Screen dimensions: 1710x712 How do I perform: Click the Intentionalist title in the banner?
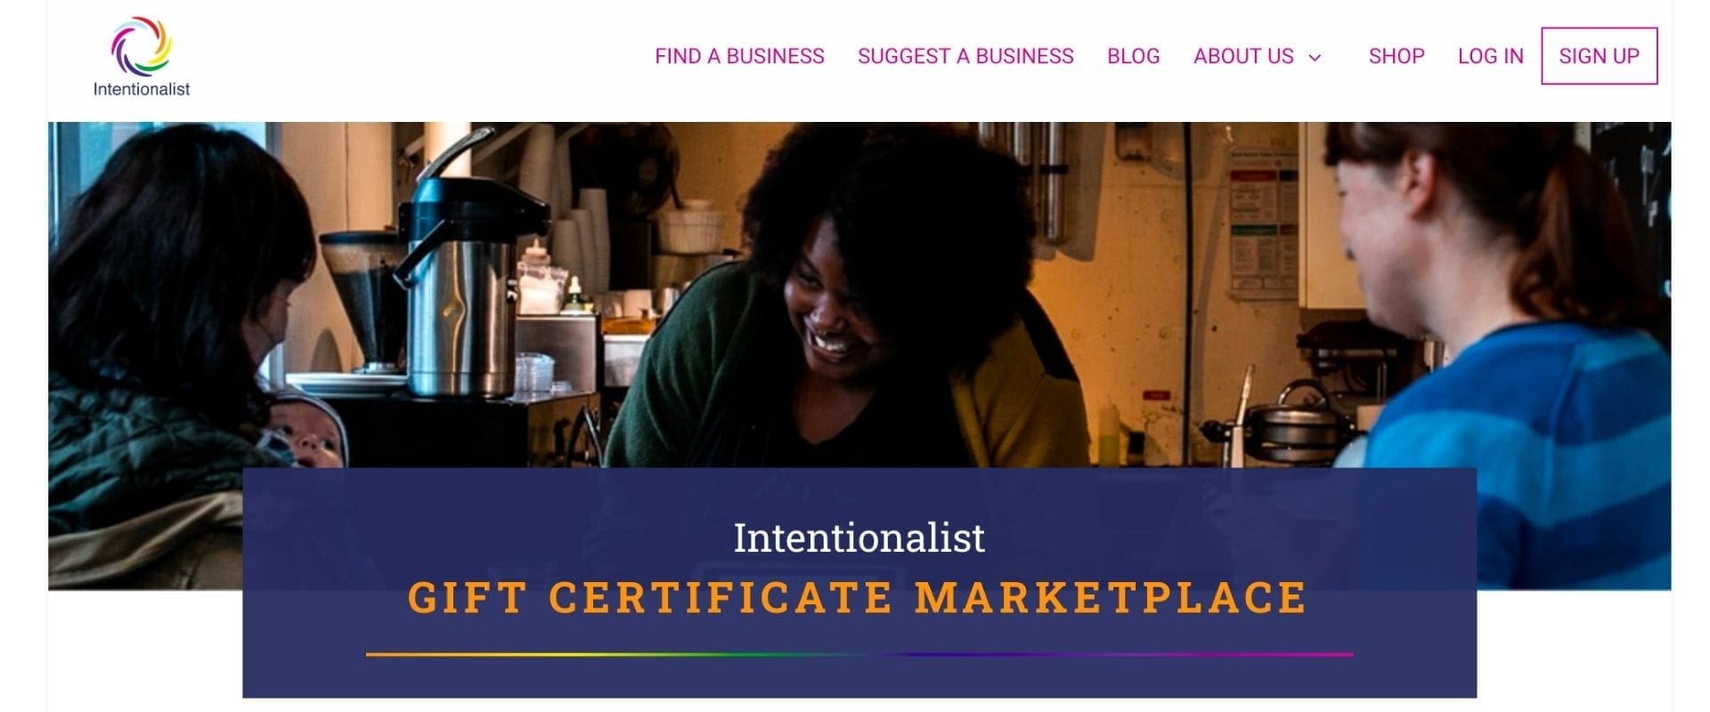[x=859, y=538]
